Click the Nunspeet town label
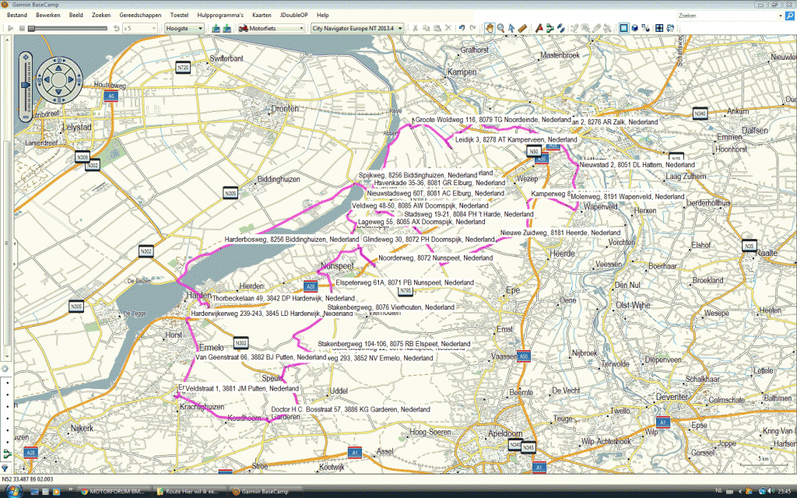The image size is (797, 498). coord(338,266)
